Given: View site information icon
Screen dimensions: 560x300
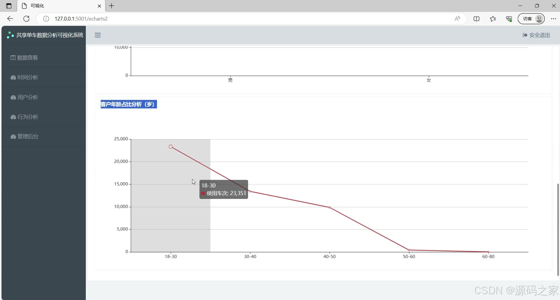Looking at the screenshot, I should click(46, 19).
